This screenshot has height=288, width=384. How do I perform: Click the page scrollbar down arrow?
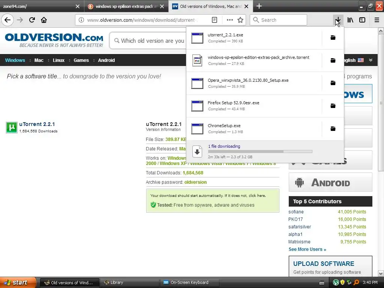coord(381,273)
